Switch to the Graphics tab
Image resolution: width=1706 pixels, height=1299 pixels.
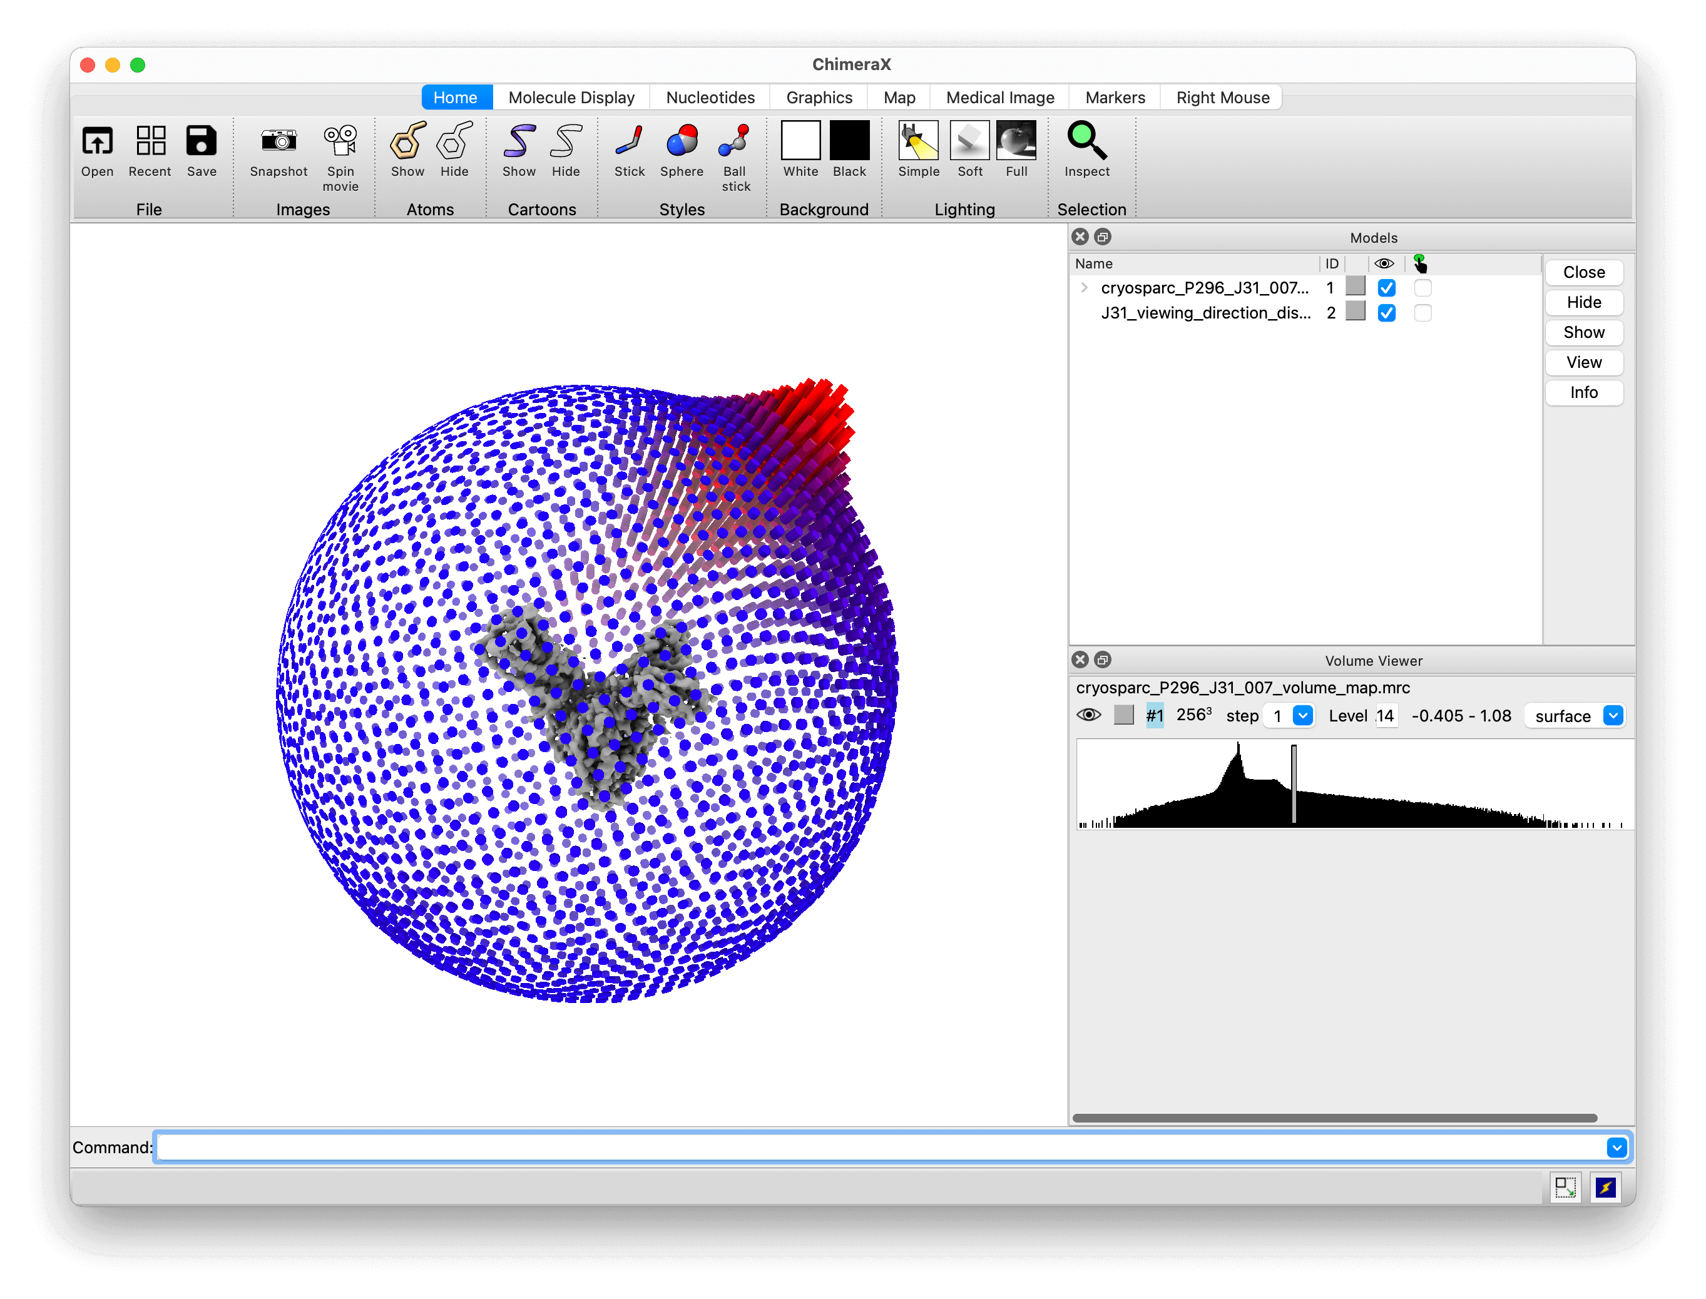pos(819,98)
